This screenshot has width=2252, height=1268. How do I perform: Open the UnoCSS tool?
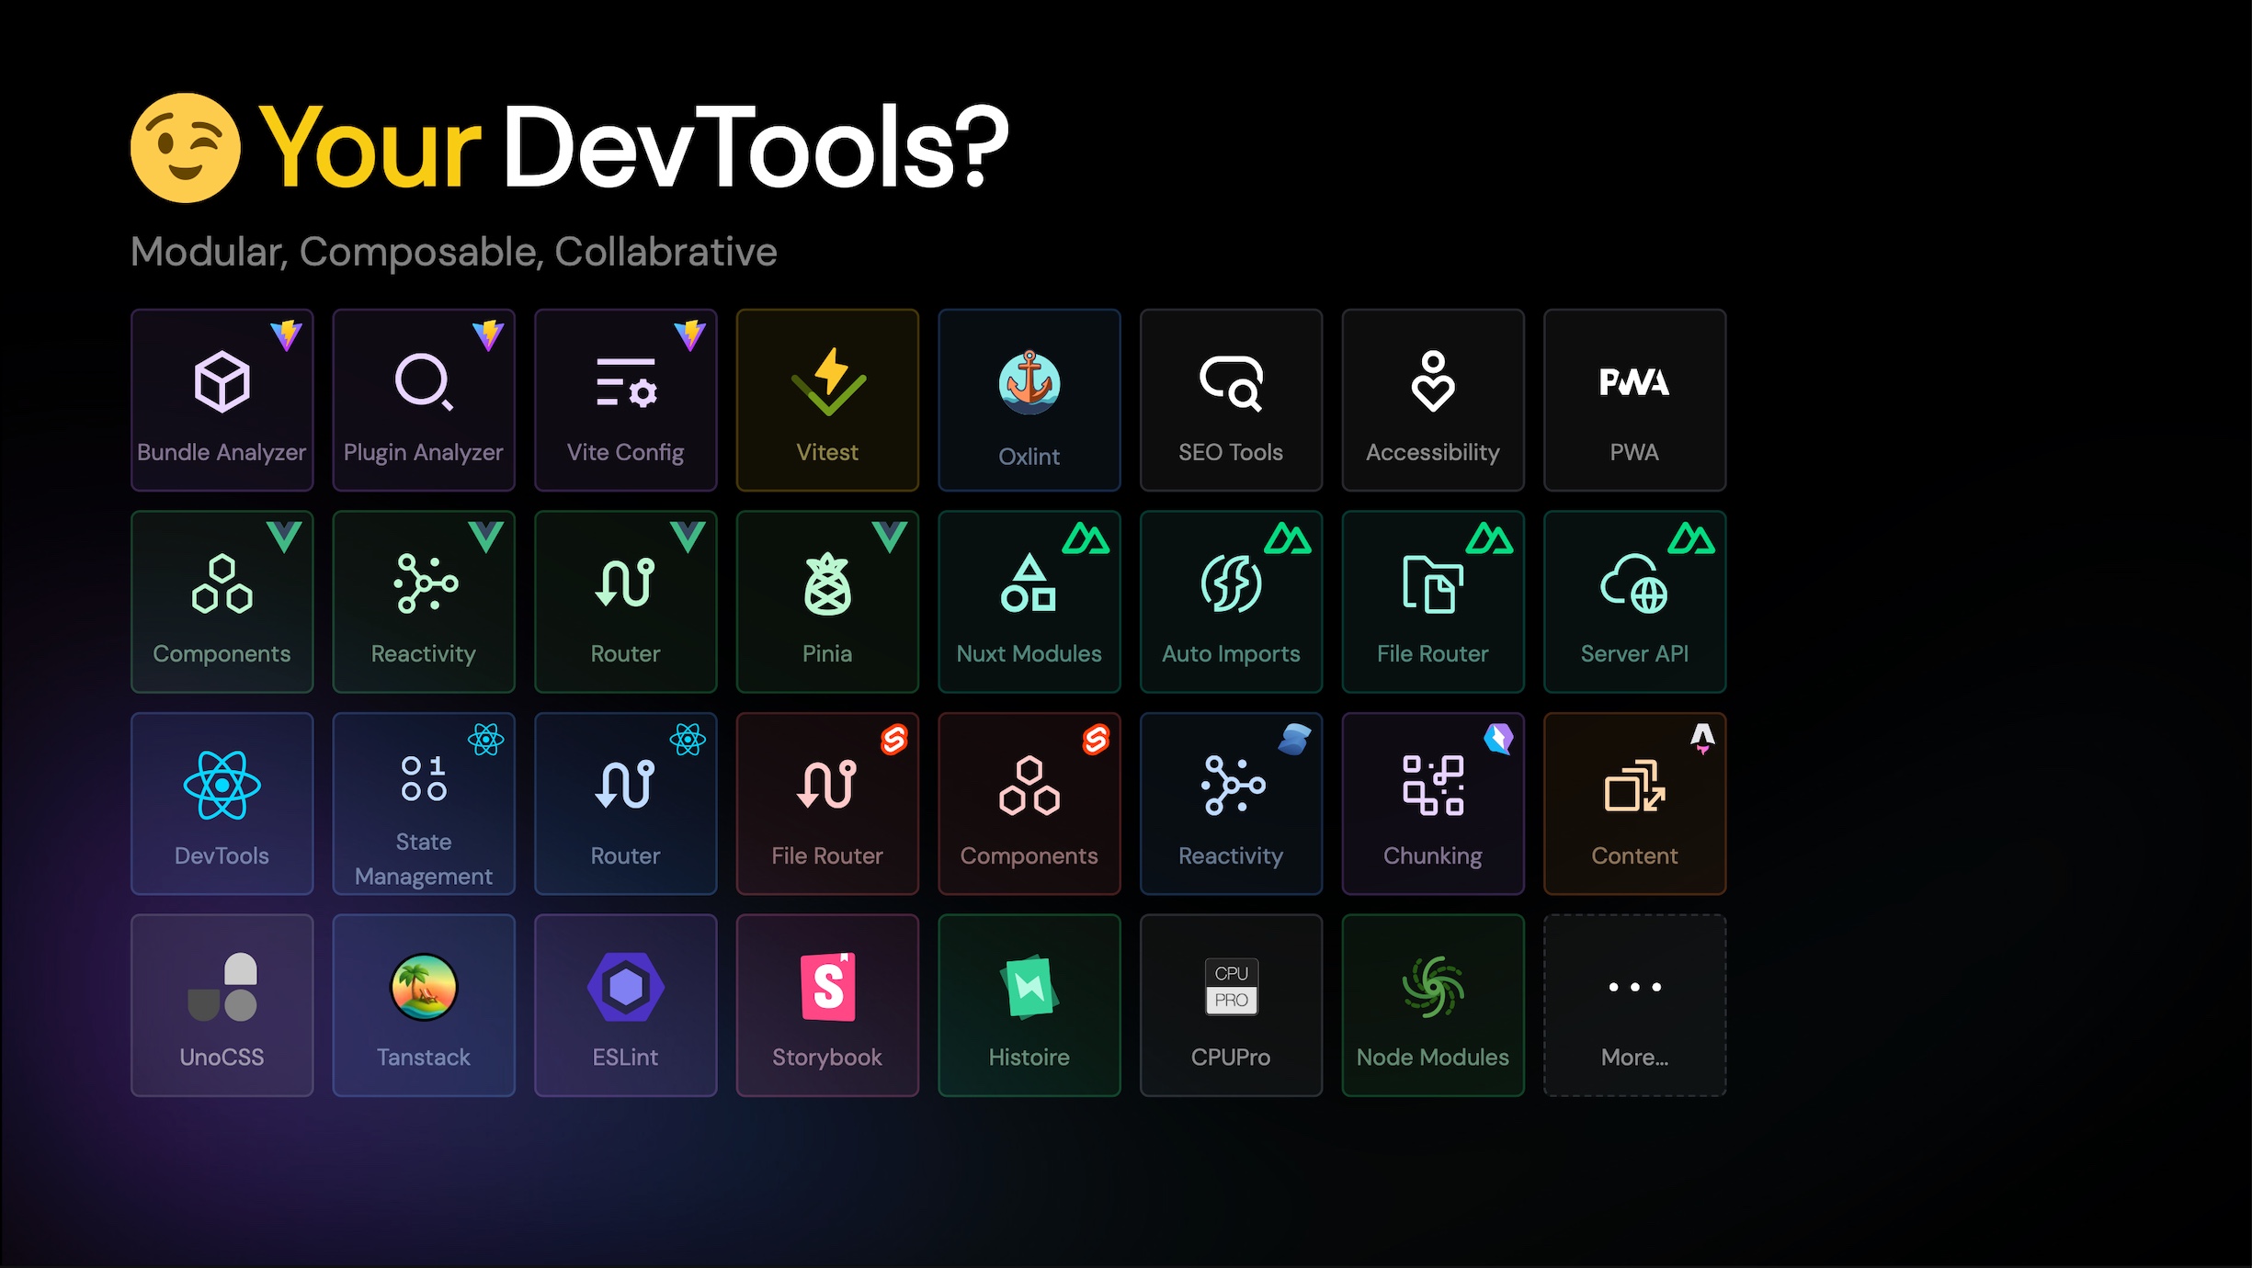coord(222,1005)
